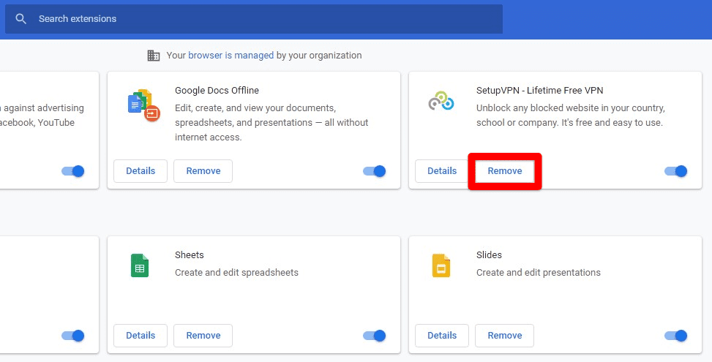This screenshot has height=362, width=712.
Task: Click 'SetupVPN - Lifetime Free VPN' title
Action: (539, 90)
